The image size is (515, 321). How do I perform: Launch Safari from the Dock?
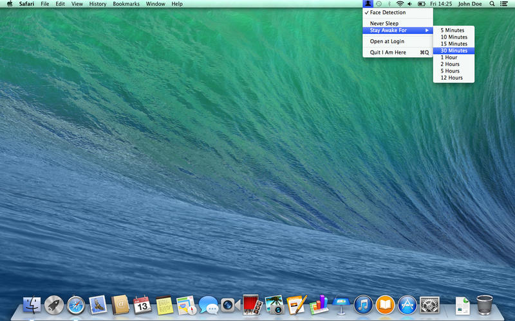pos(76,304)
